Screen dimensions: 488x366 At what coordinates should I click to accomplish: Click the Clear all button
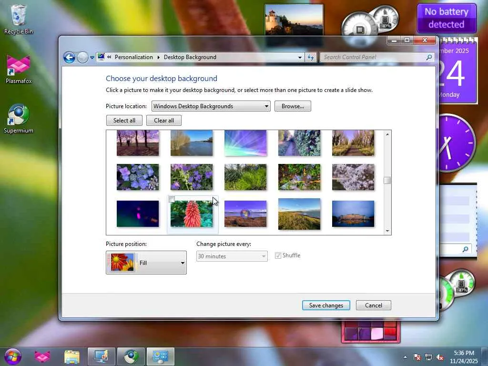pos(164,121)
